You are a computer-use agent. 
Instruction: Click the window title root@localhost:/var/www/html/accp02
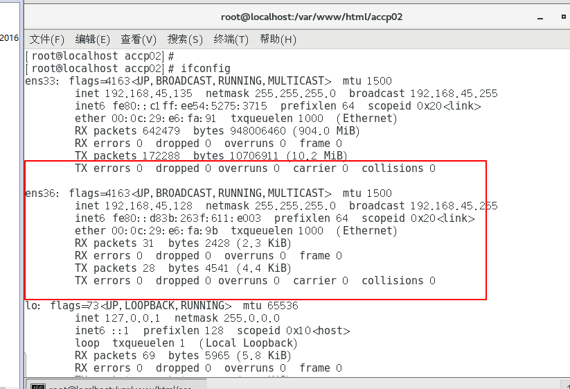(312, 17)
